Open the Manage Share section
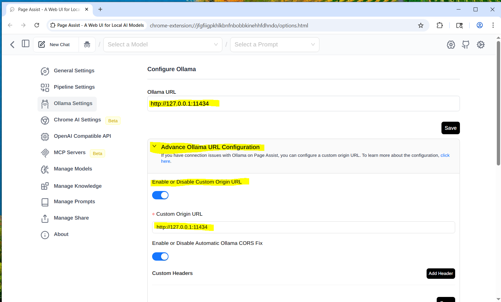This screenshot has width=501, height=302. pos(71,217)
